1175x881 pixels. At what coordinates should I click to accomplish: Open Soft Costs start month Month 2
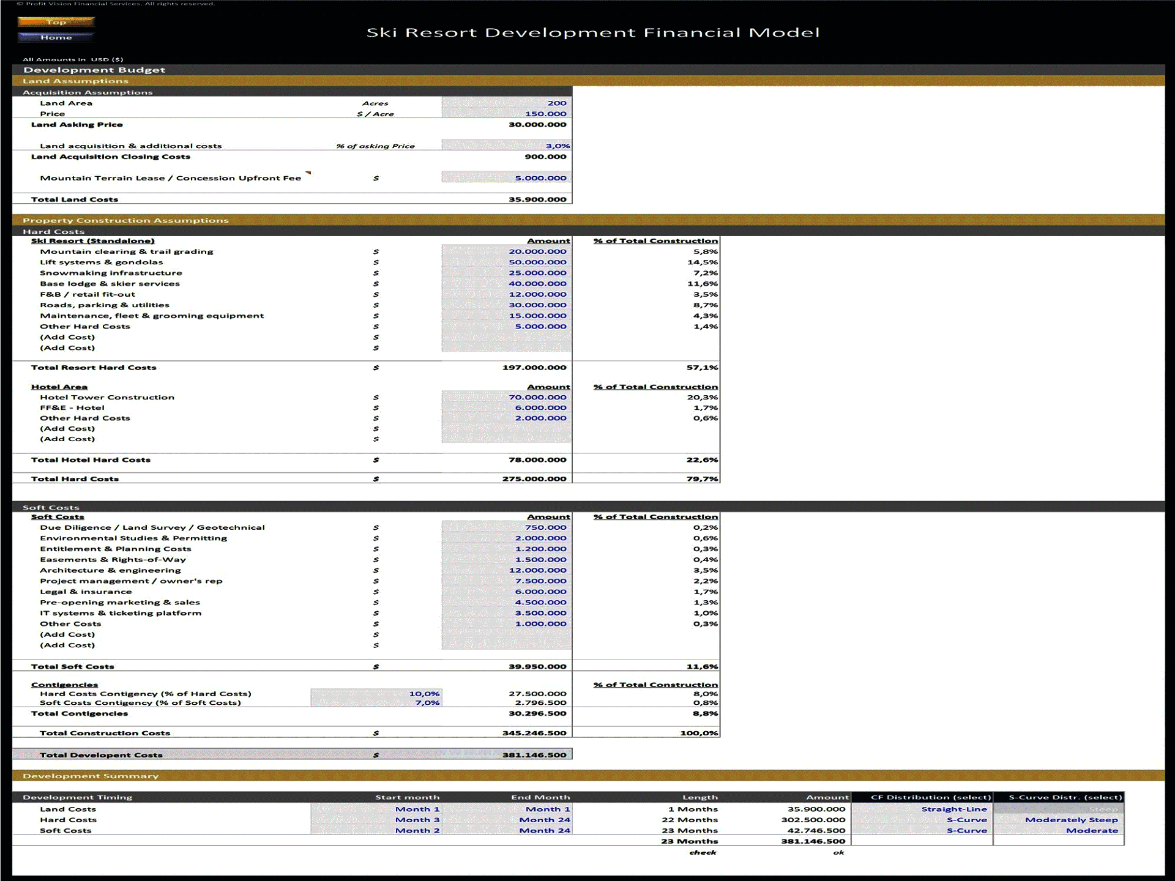(x=376, y=830)
